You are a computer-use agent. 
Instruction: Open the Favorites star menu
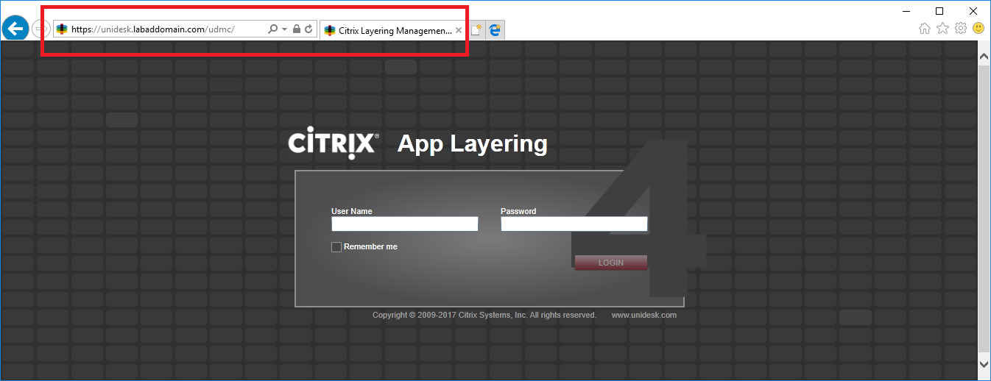(x=942, y=29)
